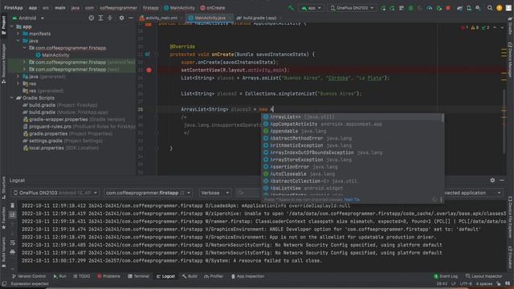Click the Profile app gauge icon
This screenshot has height=289, width=514.
pyautogui.click(x=430, y=8)
